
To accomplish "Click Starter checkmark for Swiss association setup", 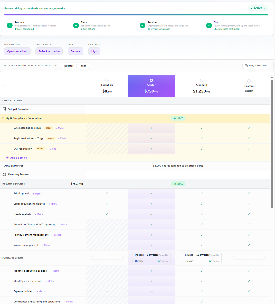I will click(151, 128).
